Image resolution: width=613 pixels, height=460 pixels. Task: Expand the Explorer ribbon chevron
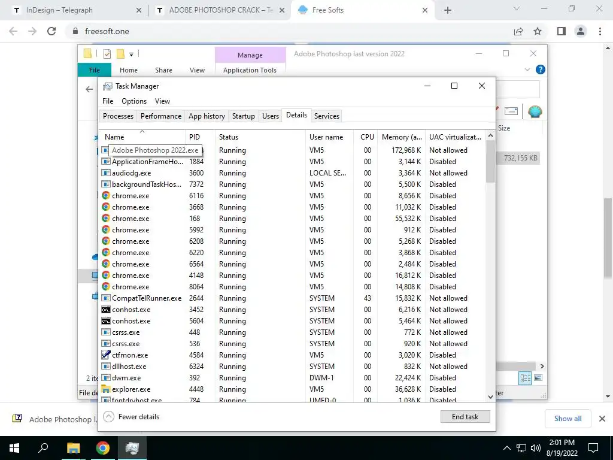click(527, 69)
